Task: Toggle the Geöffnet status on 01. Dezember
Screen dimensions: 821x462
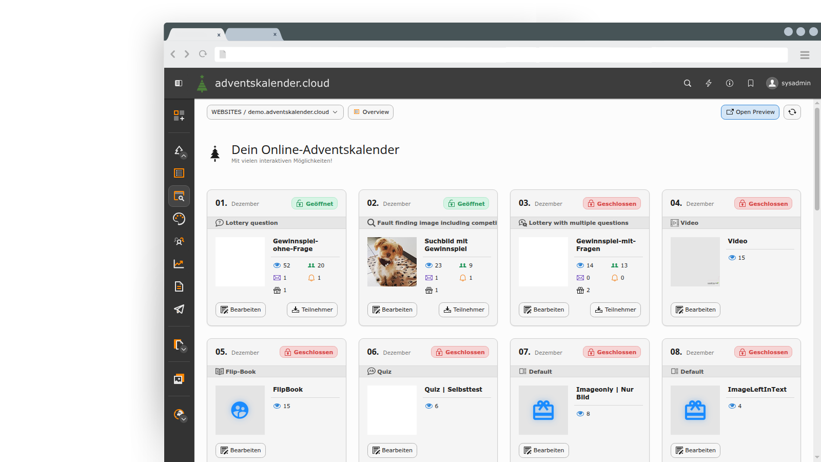Action: point(315,204)
